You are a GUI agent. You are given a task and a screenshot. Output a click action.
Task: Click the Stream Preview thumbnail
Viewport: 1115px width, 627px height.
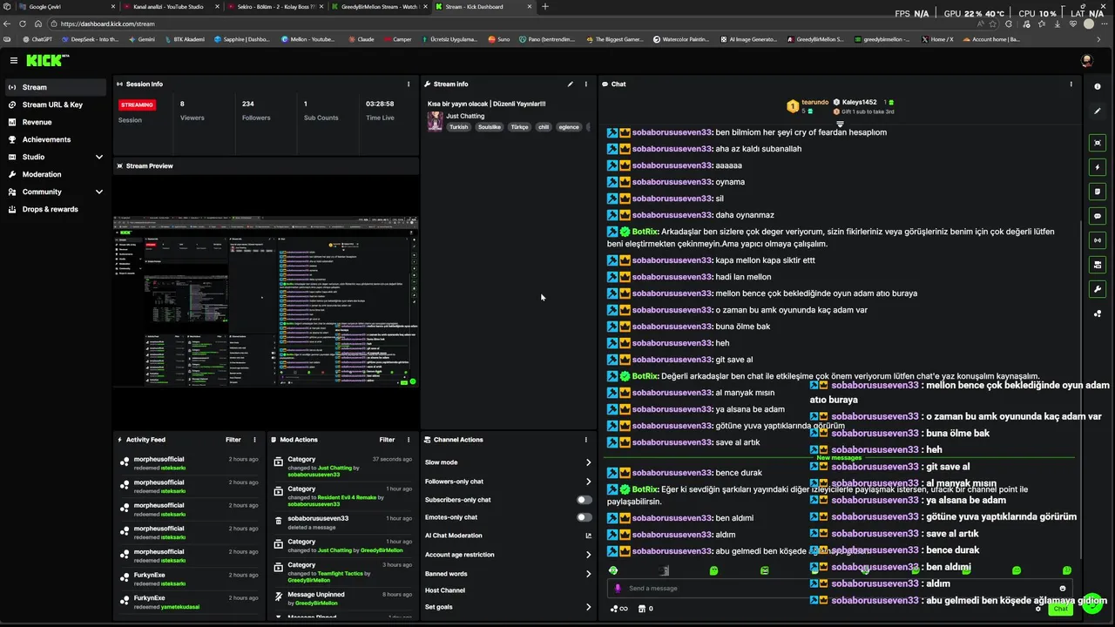coord(266,300)
